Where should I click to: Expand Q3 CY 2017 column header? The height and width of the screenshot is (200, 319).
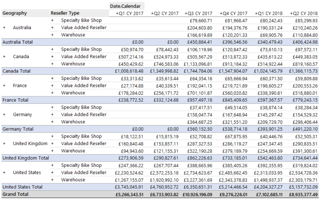click(186, 13)
